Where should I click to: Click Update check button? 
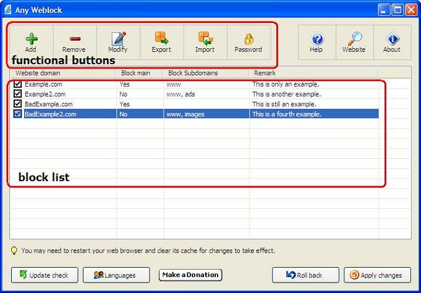pyautogui.click(x=45, y=275)
